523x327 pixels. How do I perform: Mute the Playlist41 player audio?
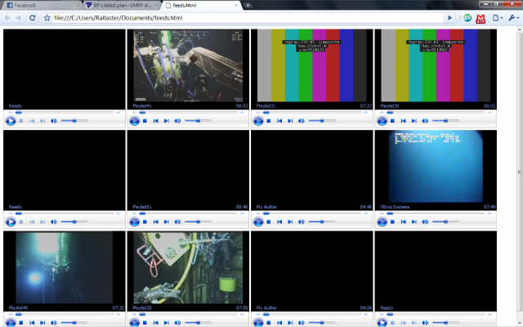(x=177, y=120)
